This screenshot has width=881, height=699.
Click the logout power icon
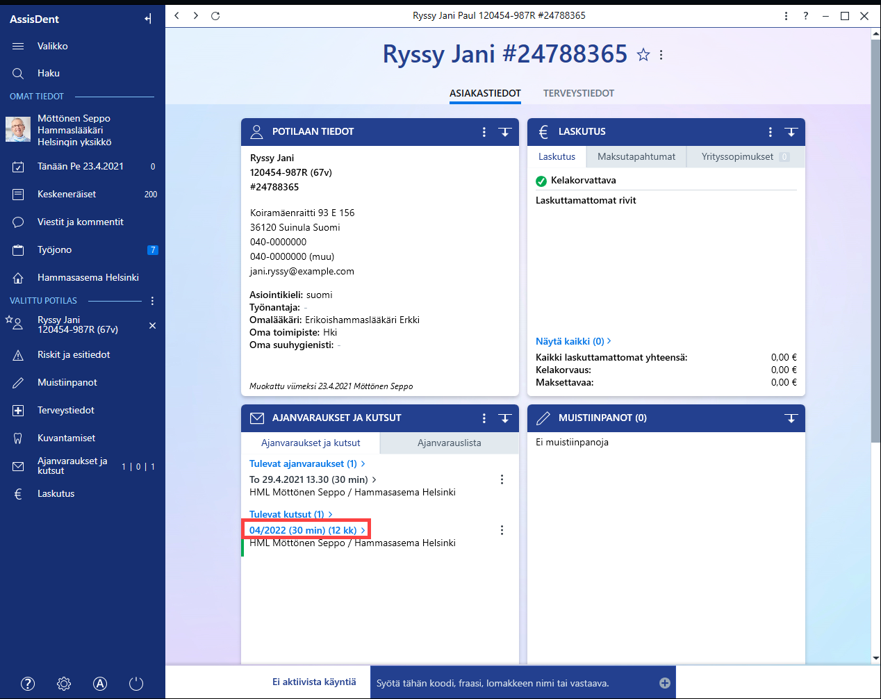coord(136,684)
